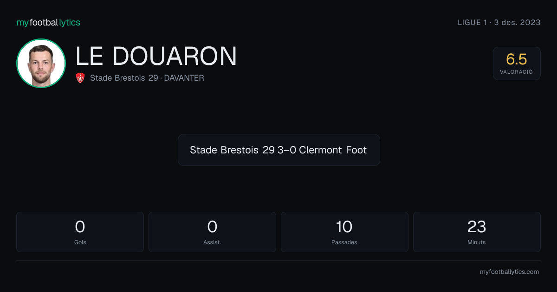Click the 0 goals value
Viewport: 557px width, 292px height.
point(80,227)
